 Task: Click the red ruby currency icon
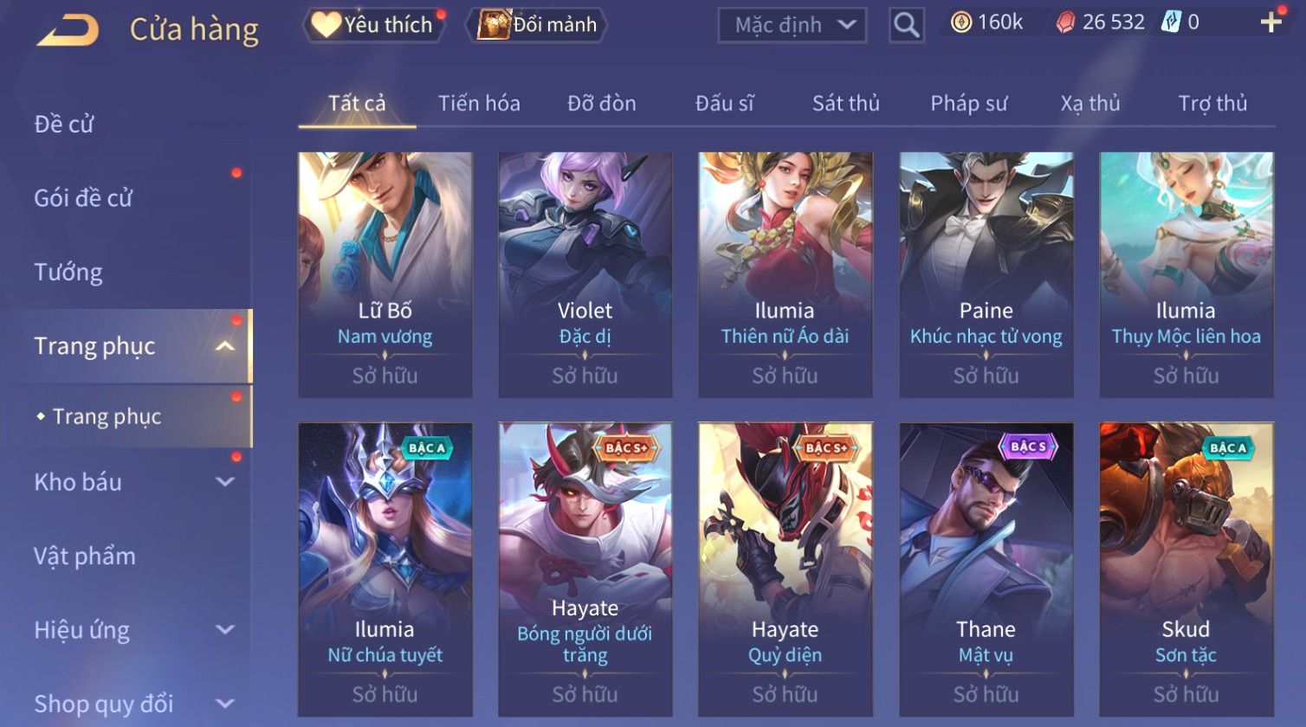pyautogui.click(x=1065, y=23)
